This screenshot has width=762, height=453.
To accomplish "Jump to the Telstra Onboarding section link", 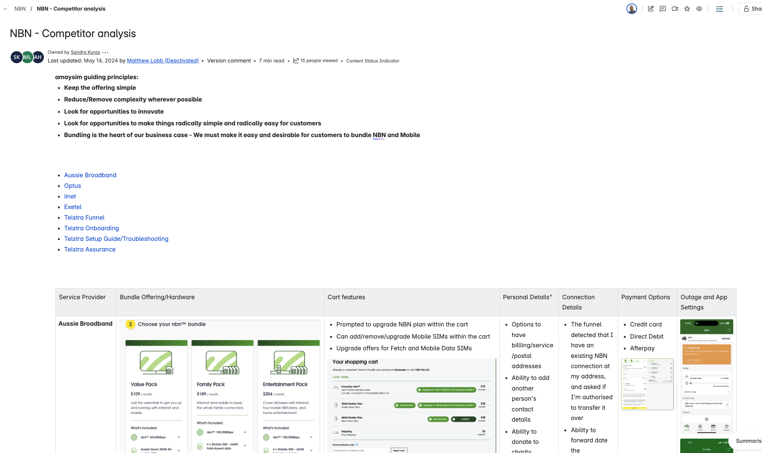I will coord(92,228).
